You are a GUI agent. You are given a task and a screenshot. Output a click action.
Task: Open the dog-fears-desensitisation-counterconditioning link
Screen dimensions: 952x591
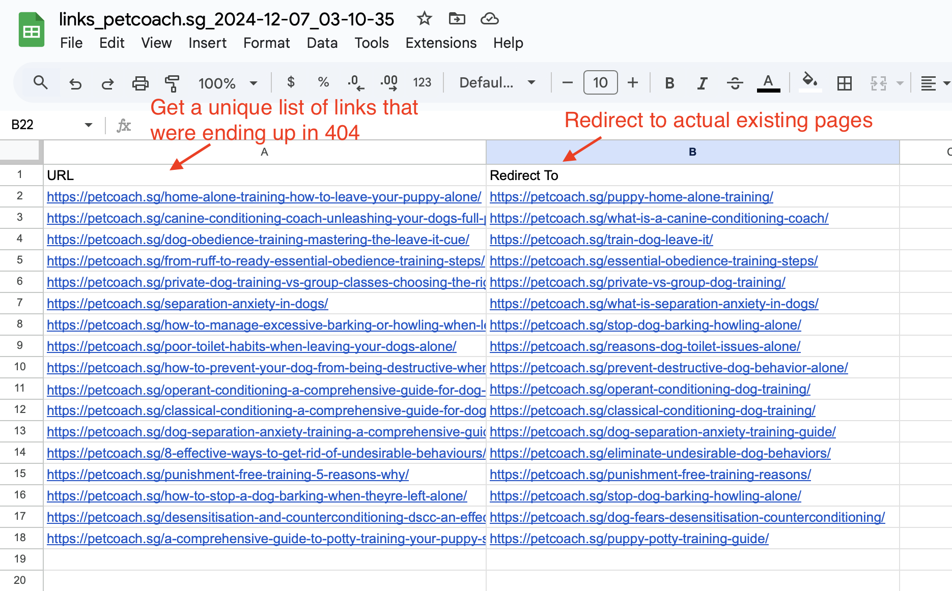point(687,517)
